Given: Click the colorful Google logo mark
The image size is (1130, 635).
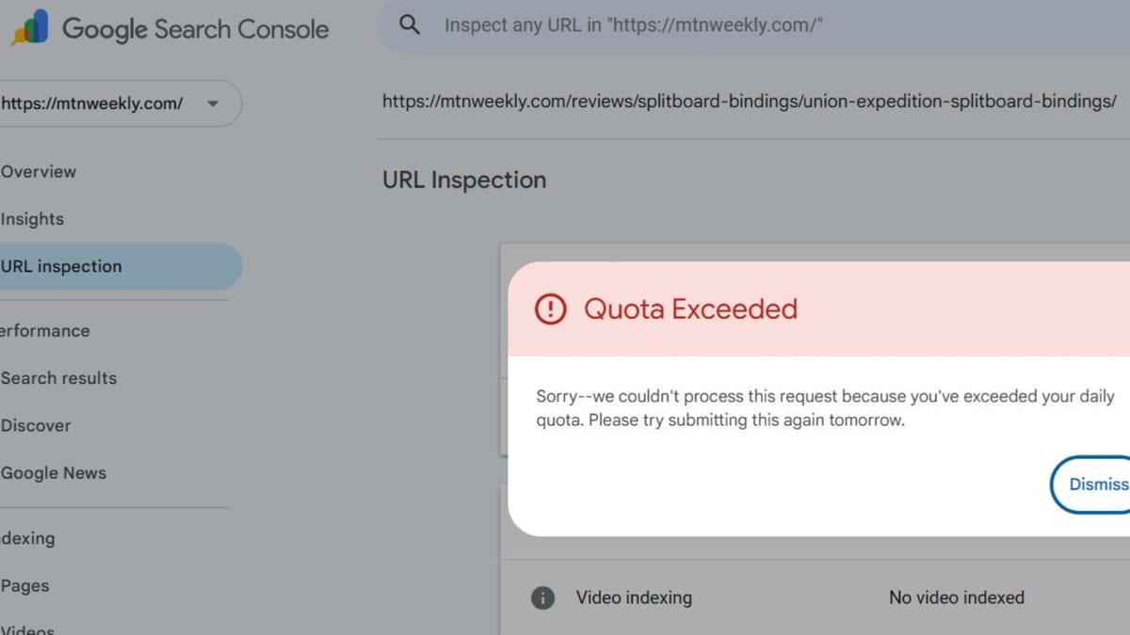Looking at the screenshot, I should pyautogui.click(x=30, y=28).
